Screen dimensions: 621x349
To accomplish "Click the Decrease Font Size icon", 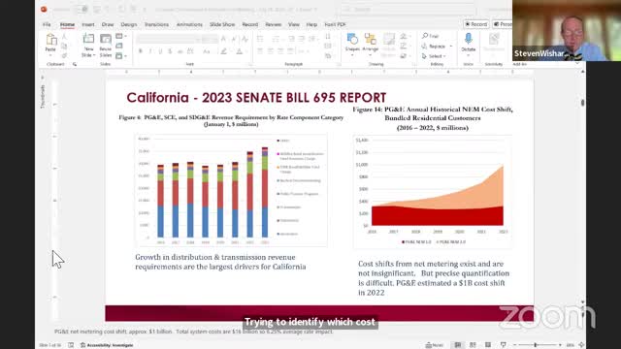I will coord(234,39).
